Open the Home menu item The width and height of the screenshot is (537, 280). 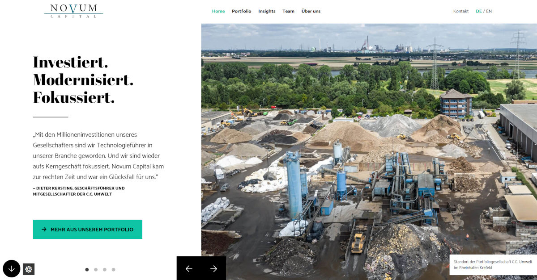218,11
